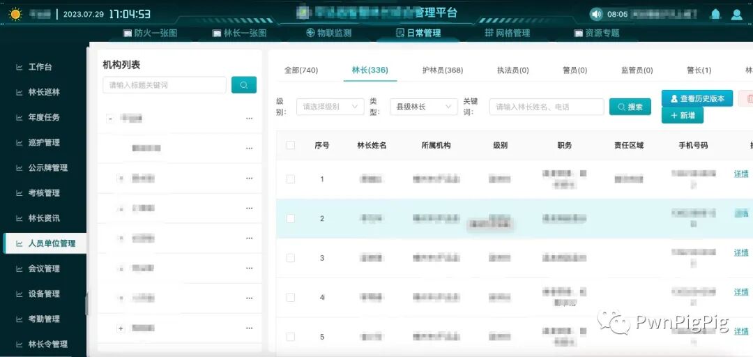Screen dimensions: 753x357
Task: Click the teal search icon in 机构列表
Action: 244,85
